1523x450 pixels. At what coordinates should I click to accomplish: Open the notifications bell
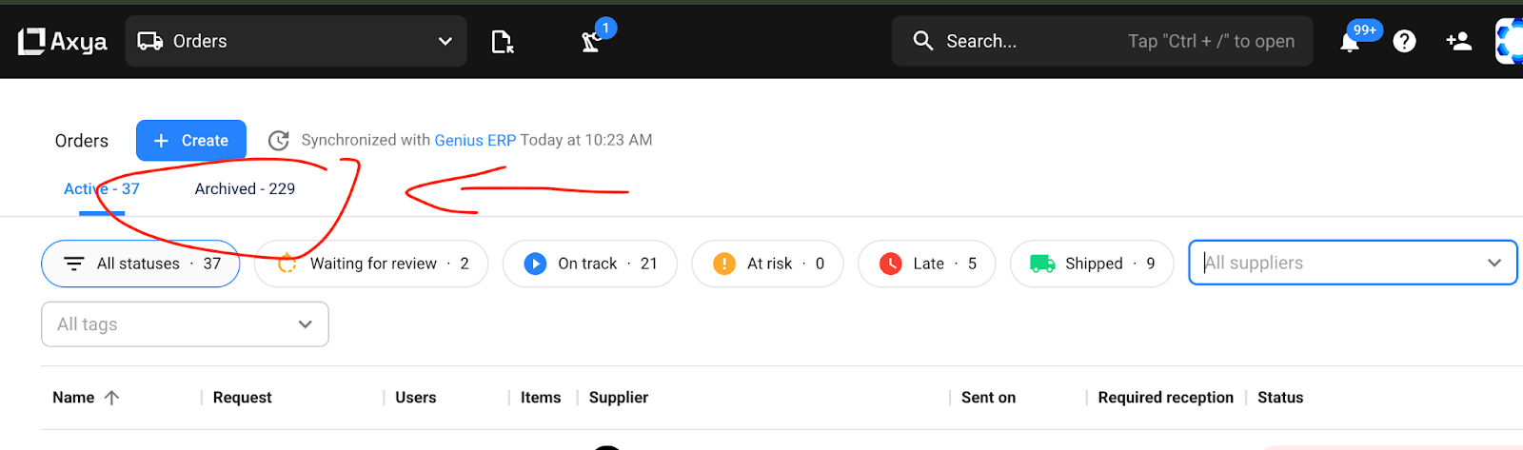[1350, 42]
